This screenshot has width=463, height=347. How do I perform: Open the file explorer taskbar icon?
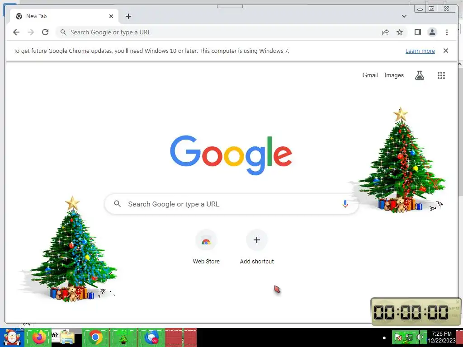pos(66,337)
